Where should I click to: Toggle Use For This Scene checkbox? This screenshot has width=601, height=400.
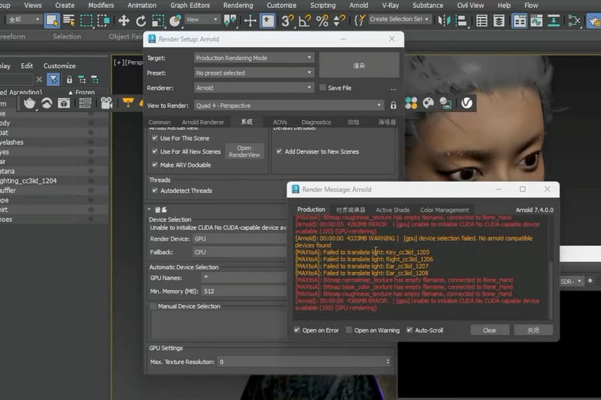[155, 138]
